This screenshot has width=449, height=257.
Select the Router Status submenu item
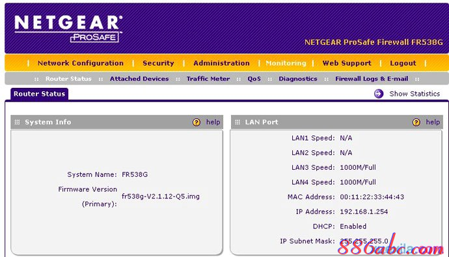tap(68, 79)
